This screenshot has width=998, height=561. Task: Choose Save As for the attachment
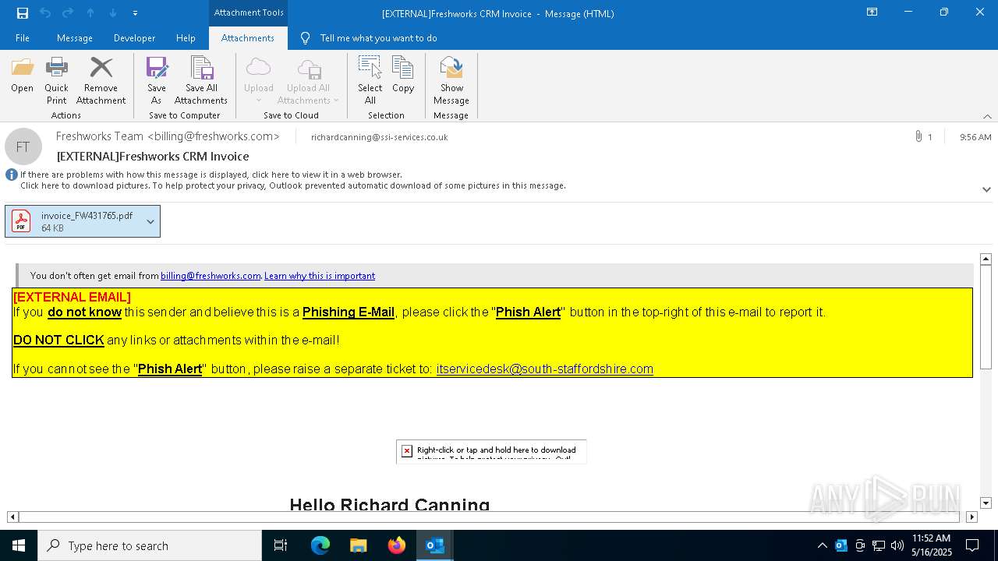157,80
